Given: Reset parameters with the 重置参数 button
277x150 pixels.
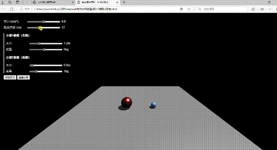Looking at the screenshot, I should click(x=23, y=77).
